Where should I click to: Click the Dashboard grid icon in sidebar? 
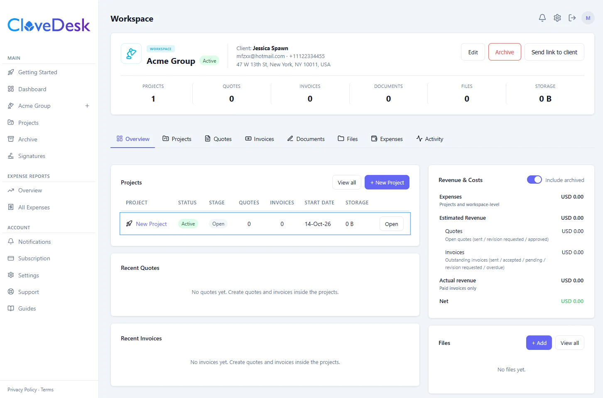11,89
